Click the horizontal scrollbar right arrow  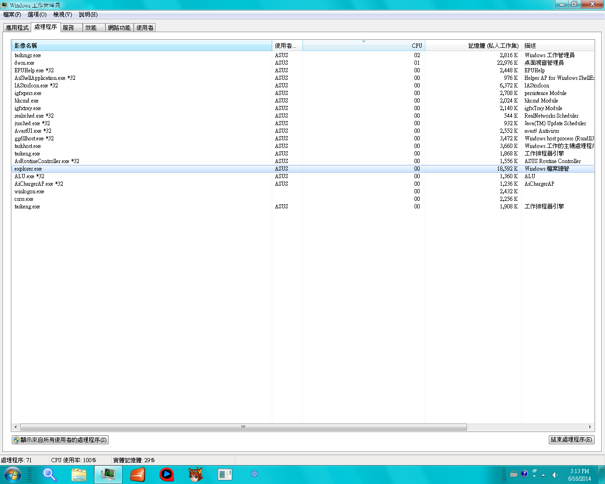coord(590,427)
